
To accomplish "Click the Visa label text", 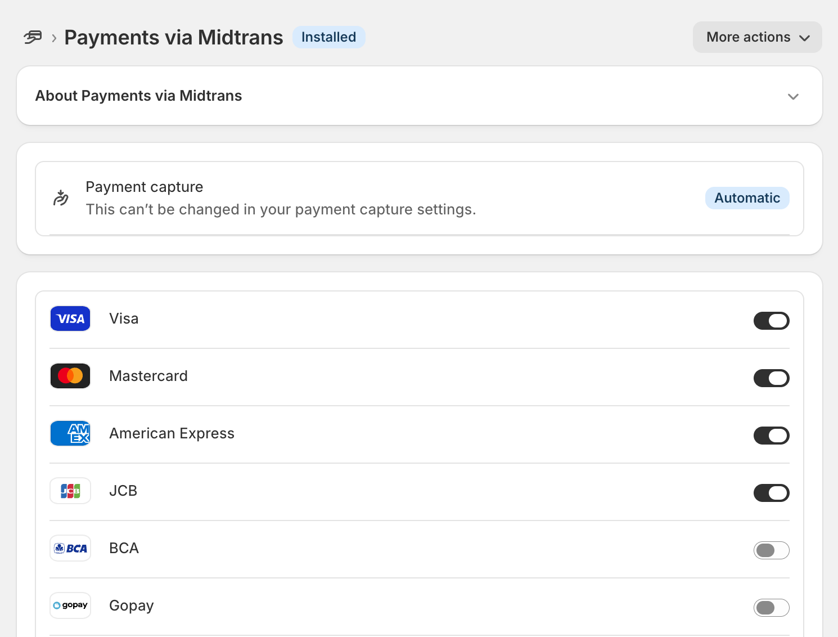I will (124, 318).
